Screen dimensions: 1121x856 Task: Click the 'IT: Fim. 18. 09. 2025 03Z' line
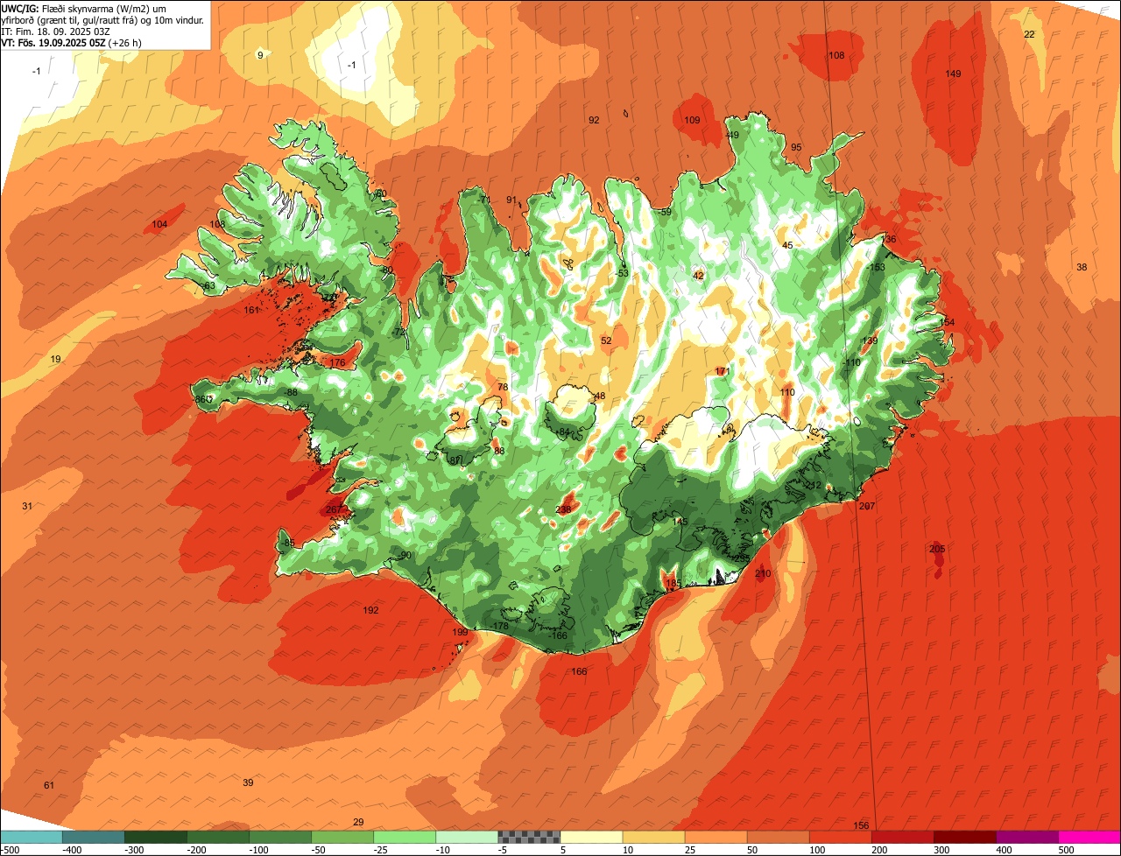point(55,32)
